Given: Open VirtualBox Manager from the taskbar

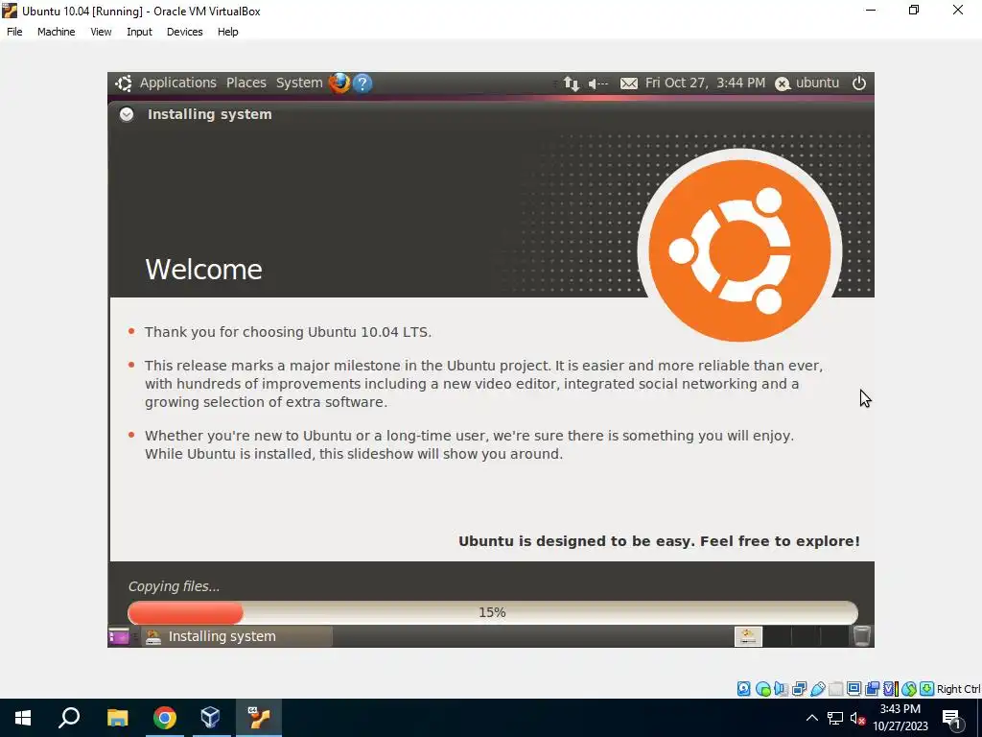Looking at the screenshot, I should [x=210, y=718].
